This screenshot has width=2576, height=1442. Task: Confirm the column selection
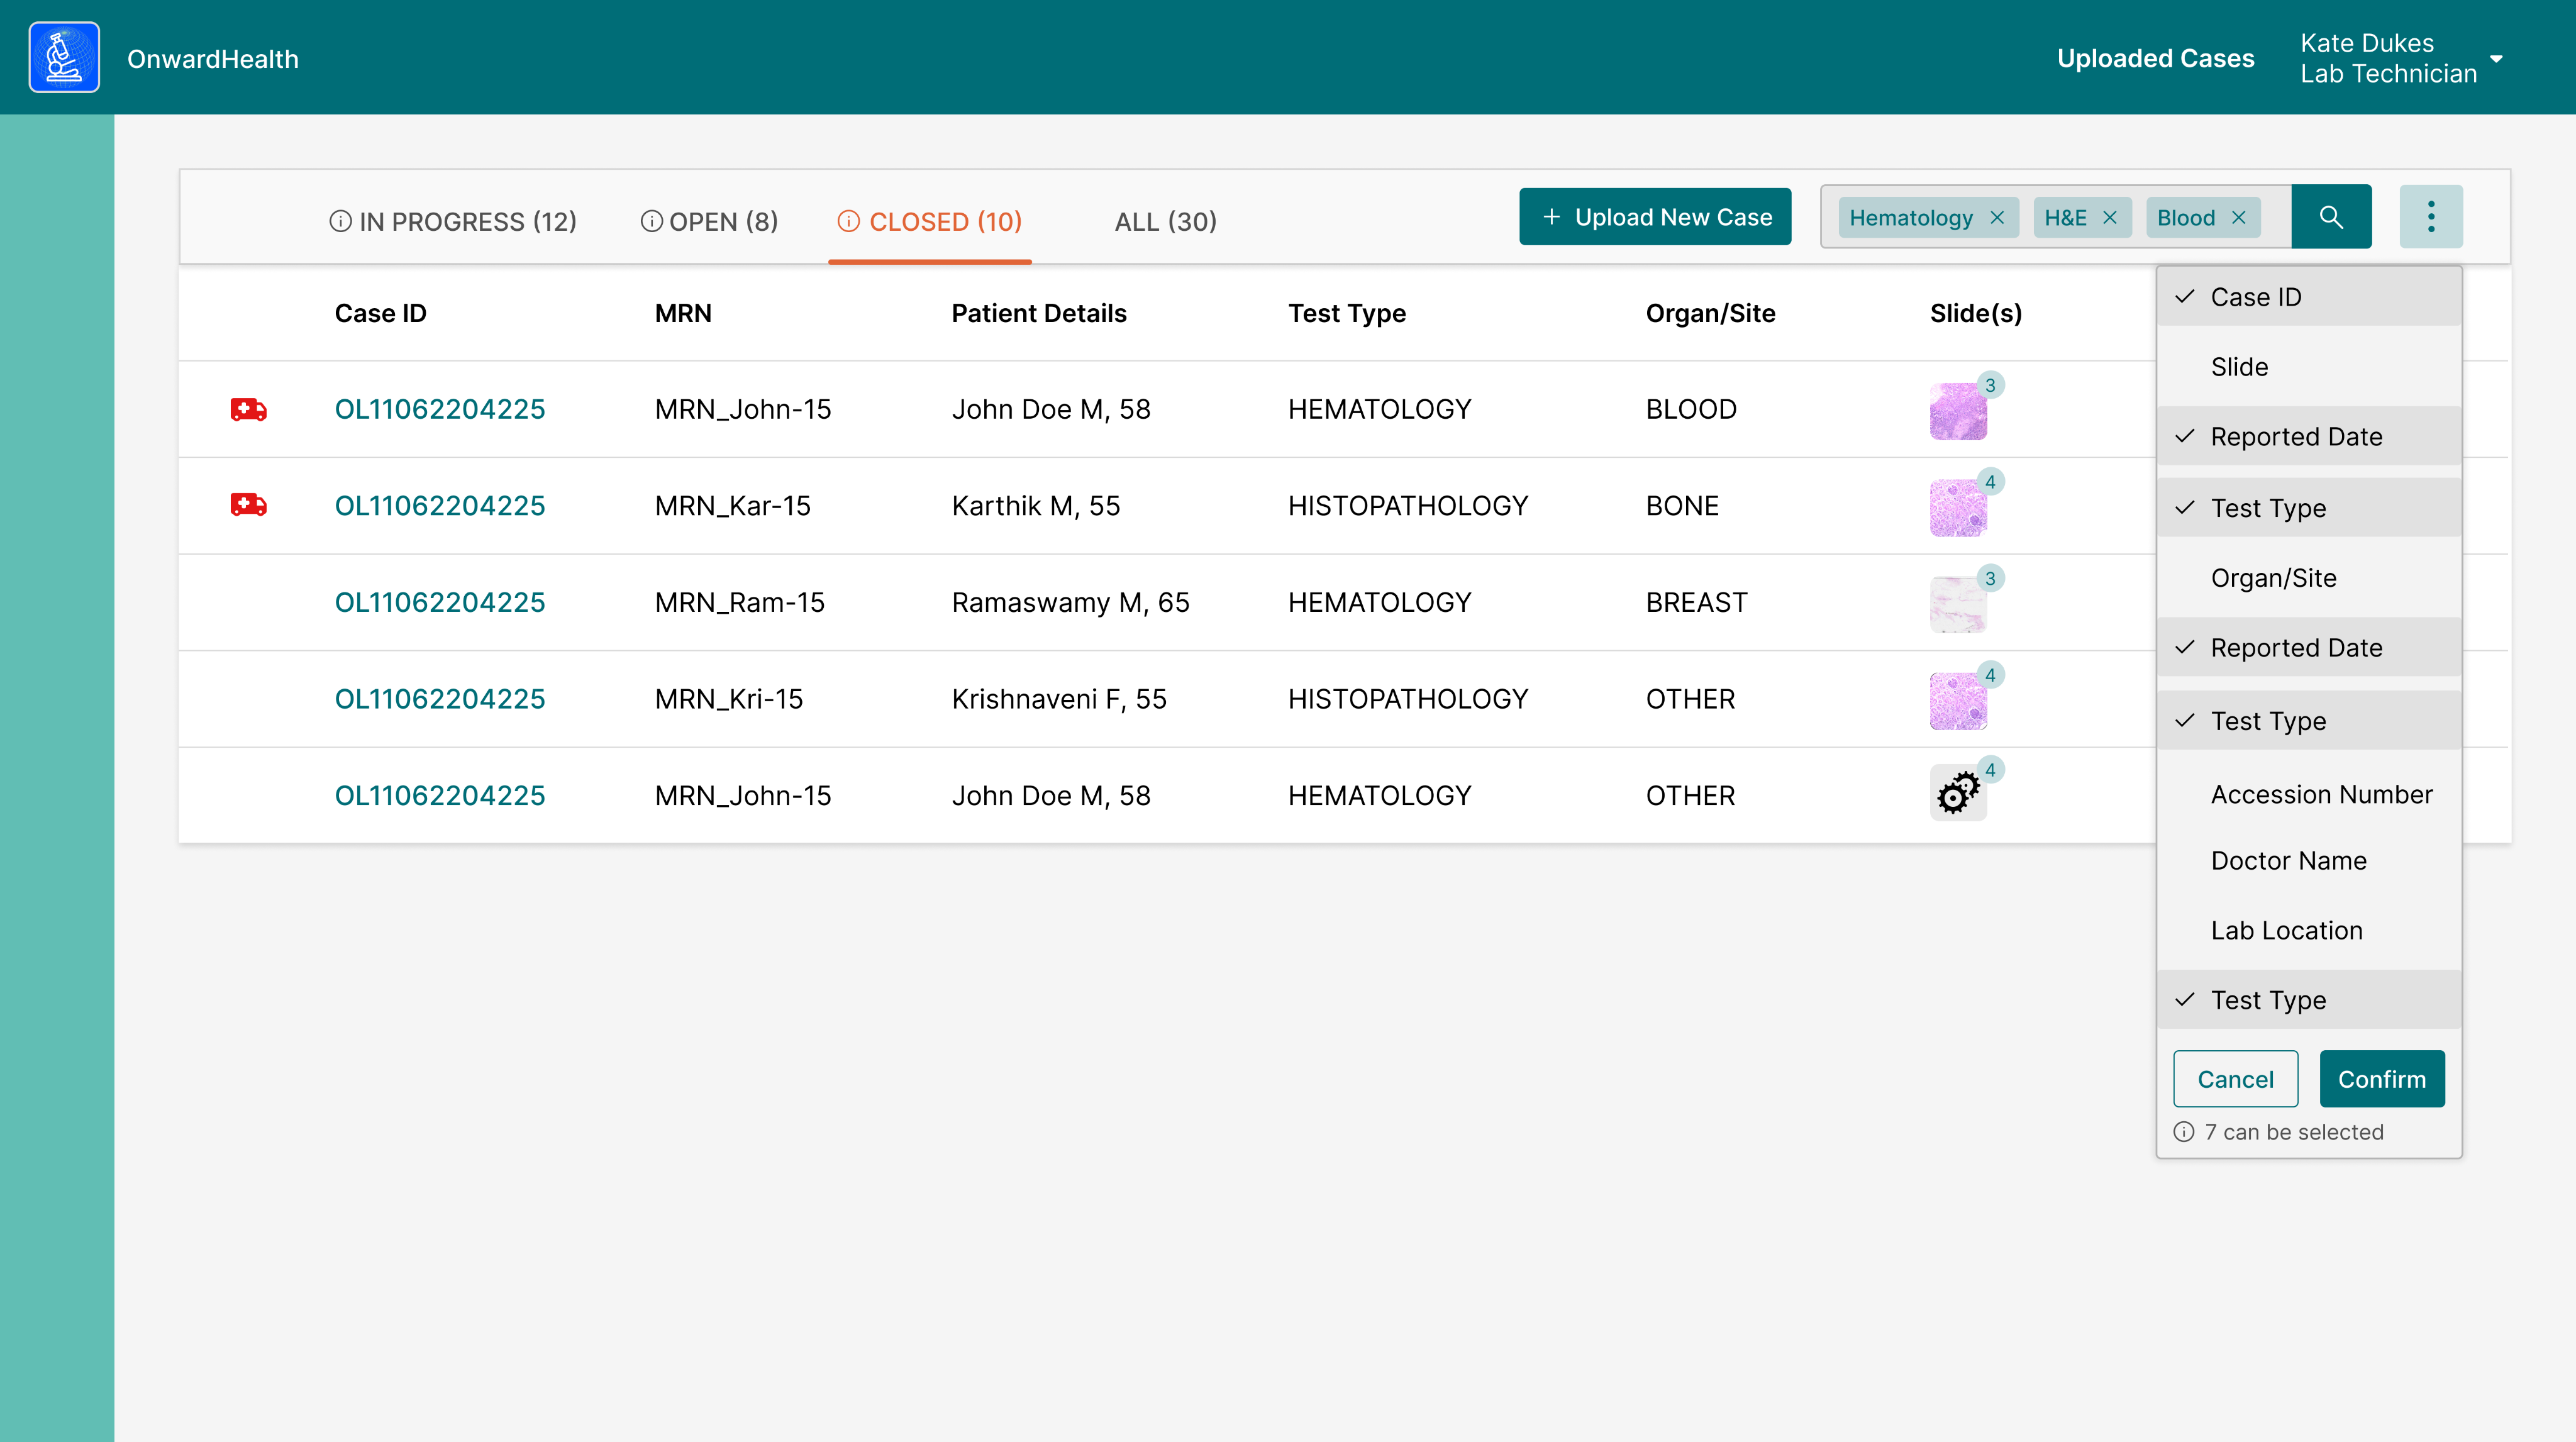coord(2381,1079)
